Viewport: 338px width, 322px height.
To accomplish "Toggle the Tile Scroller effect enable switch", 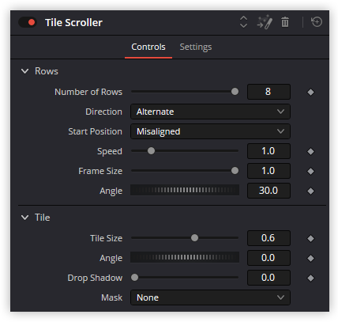I will 28,22.
